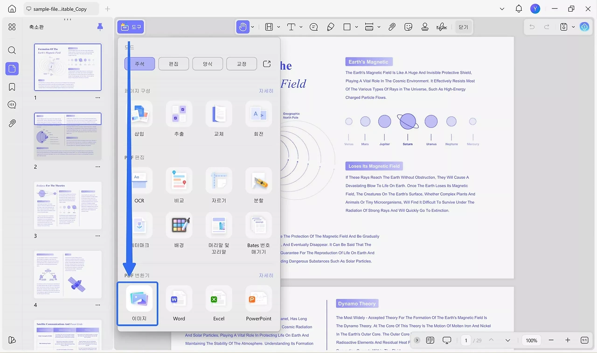Open the save icon
This screenshot has height=353, width=597.
coord(563,27)
